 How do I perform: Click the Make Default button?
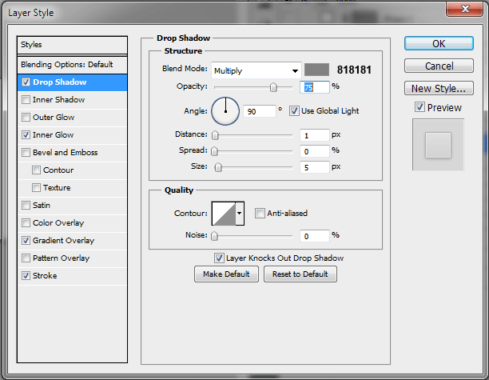point(226,274)
